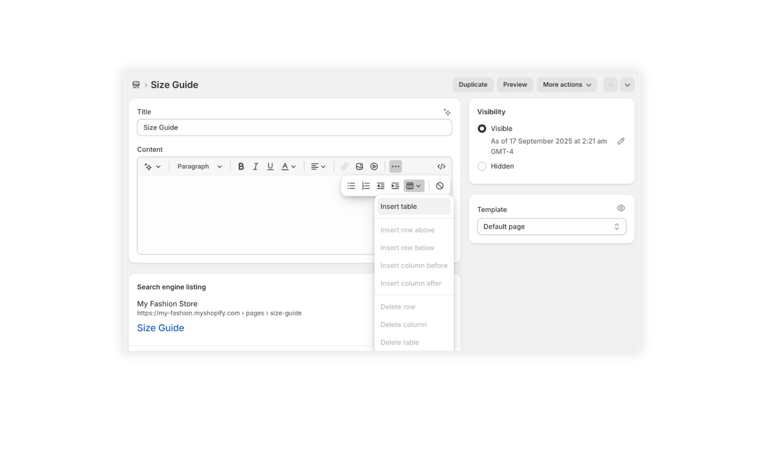Embed a video in the editor
764x451 pixels.
[374, 166]
